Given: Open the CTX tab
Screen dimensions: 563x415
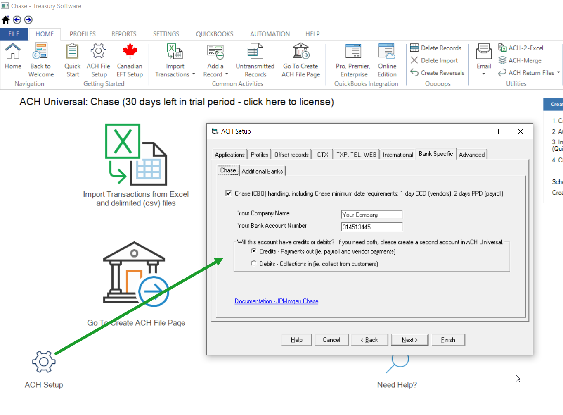Looking at the screenshot, I should [x=323, y=155].
